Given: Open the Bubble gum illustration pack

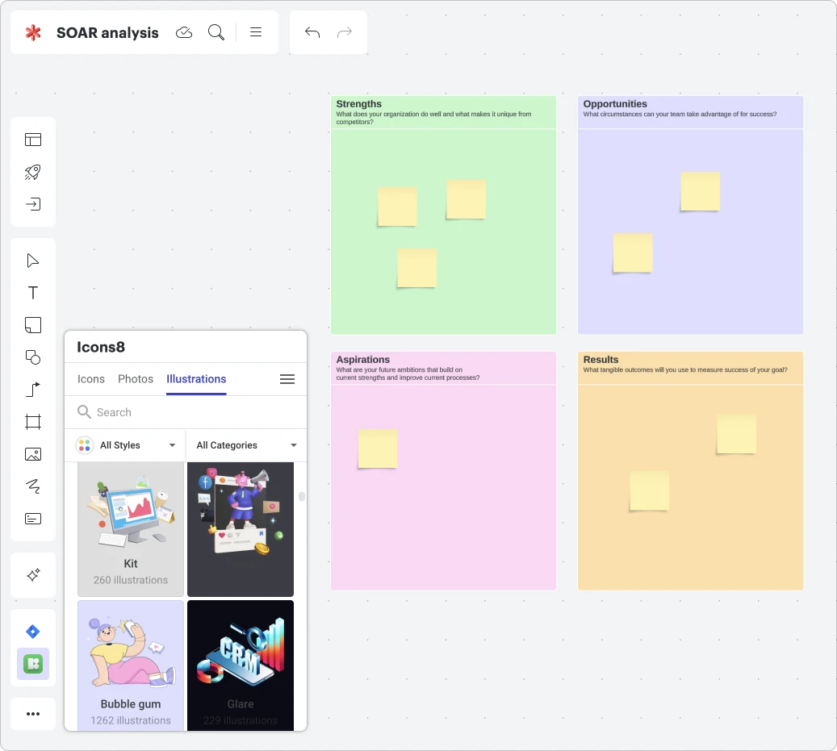Looking at the screenshot, I should click(x=131, y=665).
